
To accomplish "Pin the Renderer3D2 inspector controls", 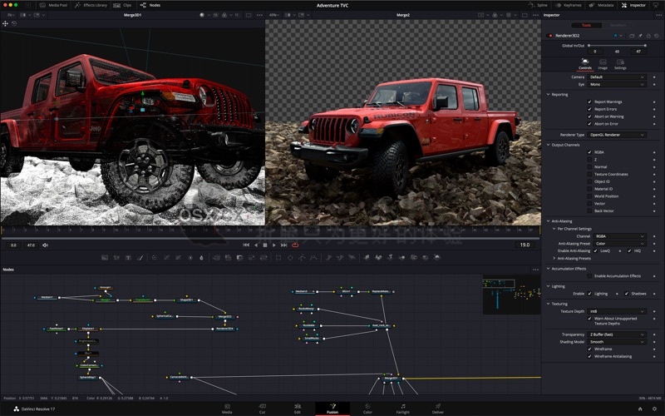I will (640, 36).
